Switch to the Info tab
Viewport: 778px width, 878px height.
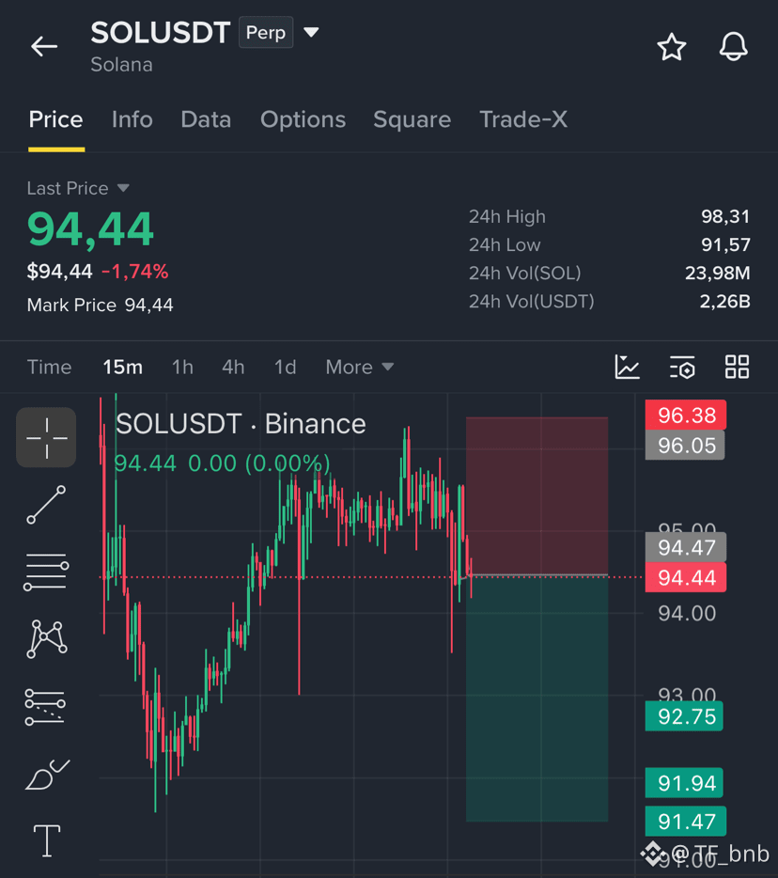point(132,119)
